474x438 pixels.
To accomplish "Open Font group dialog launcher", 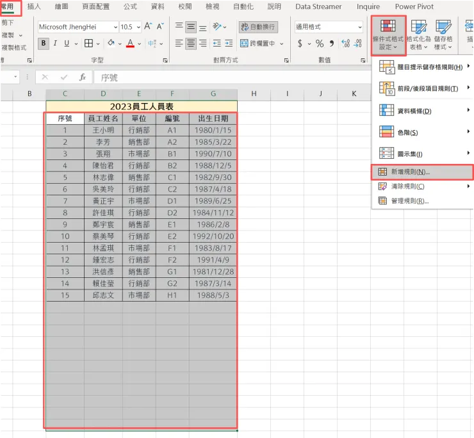I will click(x=165, y=60).
